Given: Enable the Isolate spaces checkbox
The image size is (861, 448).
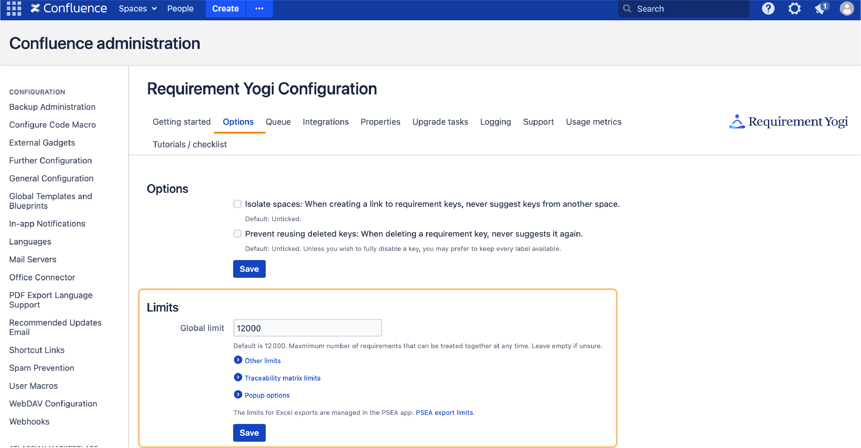Looking at the screenshot, I should 237,204.
